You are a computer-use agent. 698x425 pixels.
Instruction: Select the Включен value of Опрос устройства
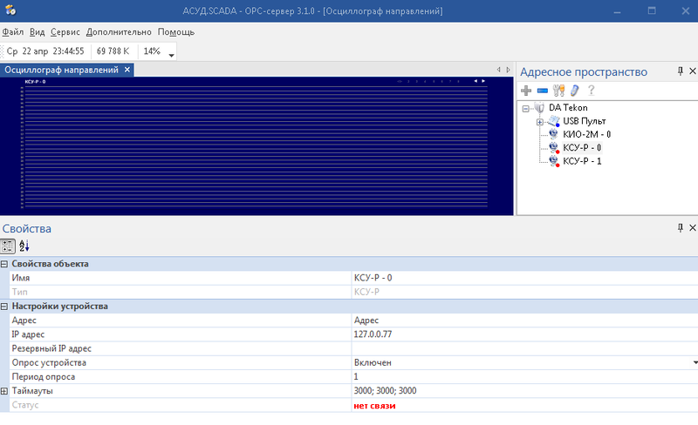(x=373, y=363)
